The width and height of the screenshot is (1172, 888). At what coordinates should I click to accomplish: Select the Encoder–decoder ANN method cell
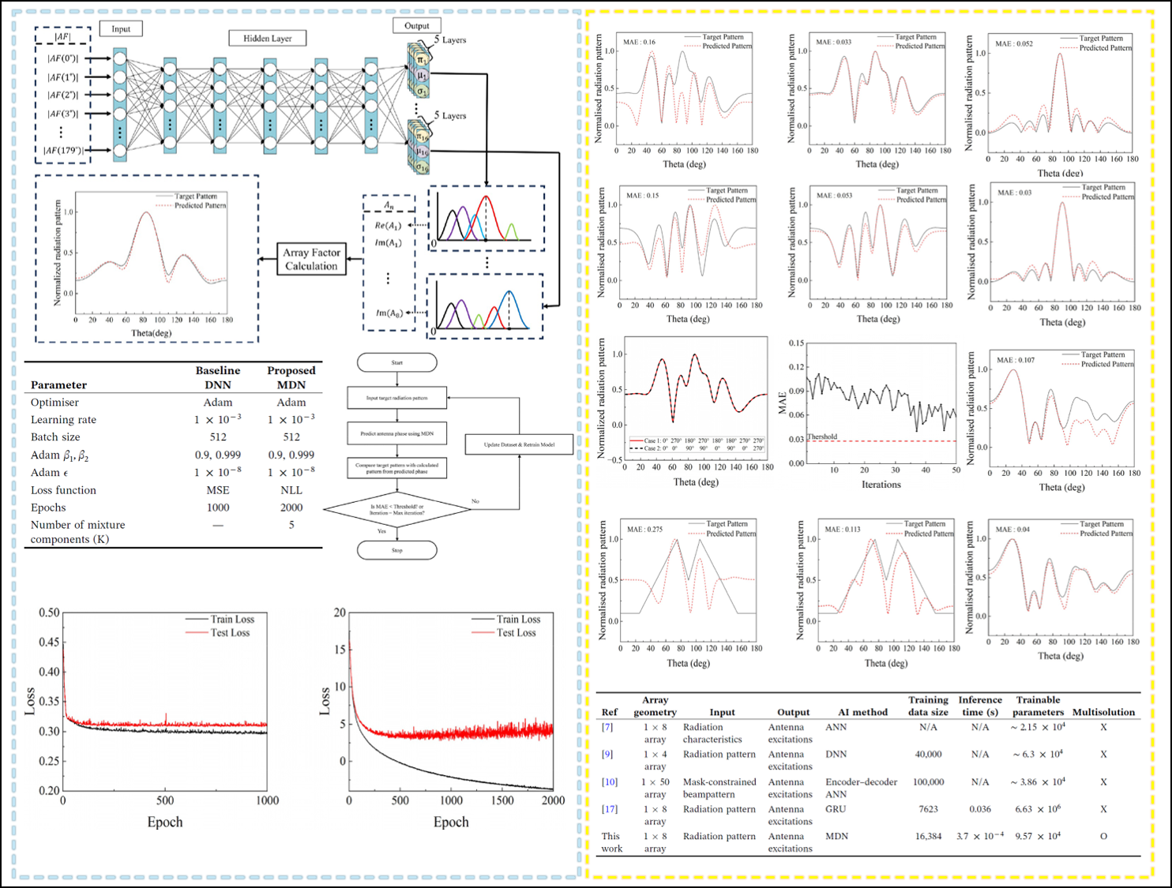[x=862, y=788]
